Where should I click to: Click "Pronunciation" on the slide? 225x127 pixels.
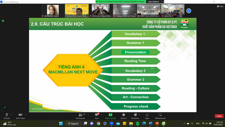pyautogui.click(x=135, y=52)
